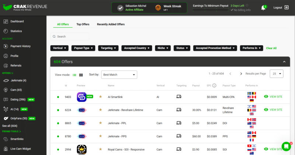Go to next page arrow

click(x=241, y=74)
